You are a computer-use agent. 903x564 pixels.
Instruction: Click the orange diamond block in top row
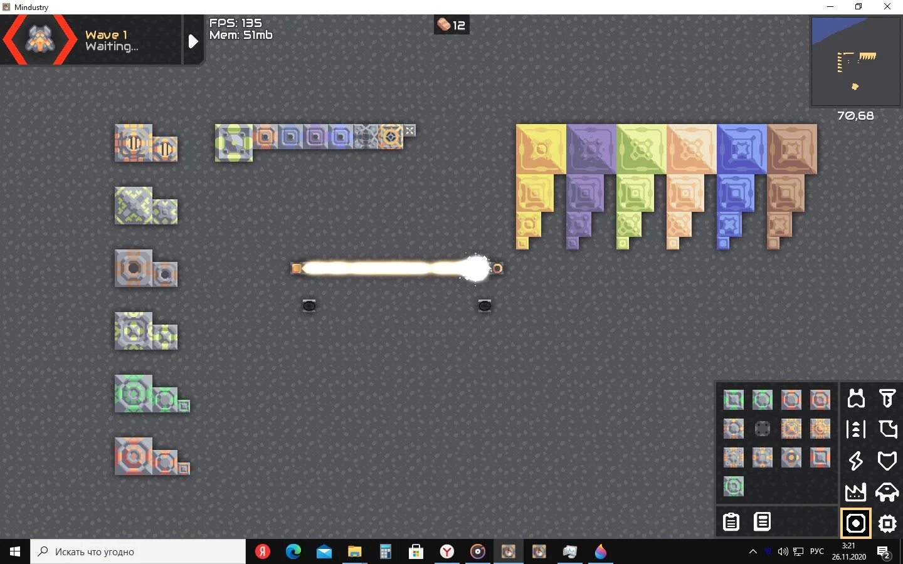coord(391,137)
